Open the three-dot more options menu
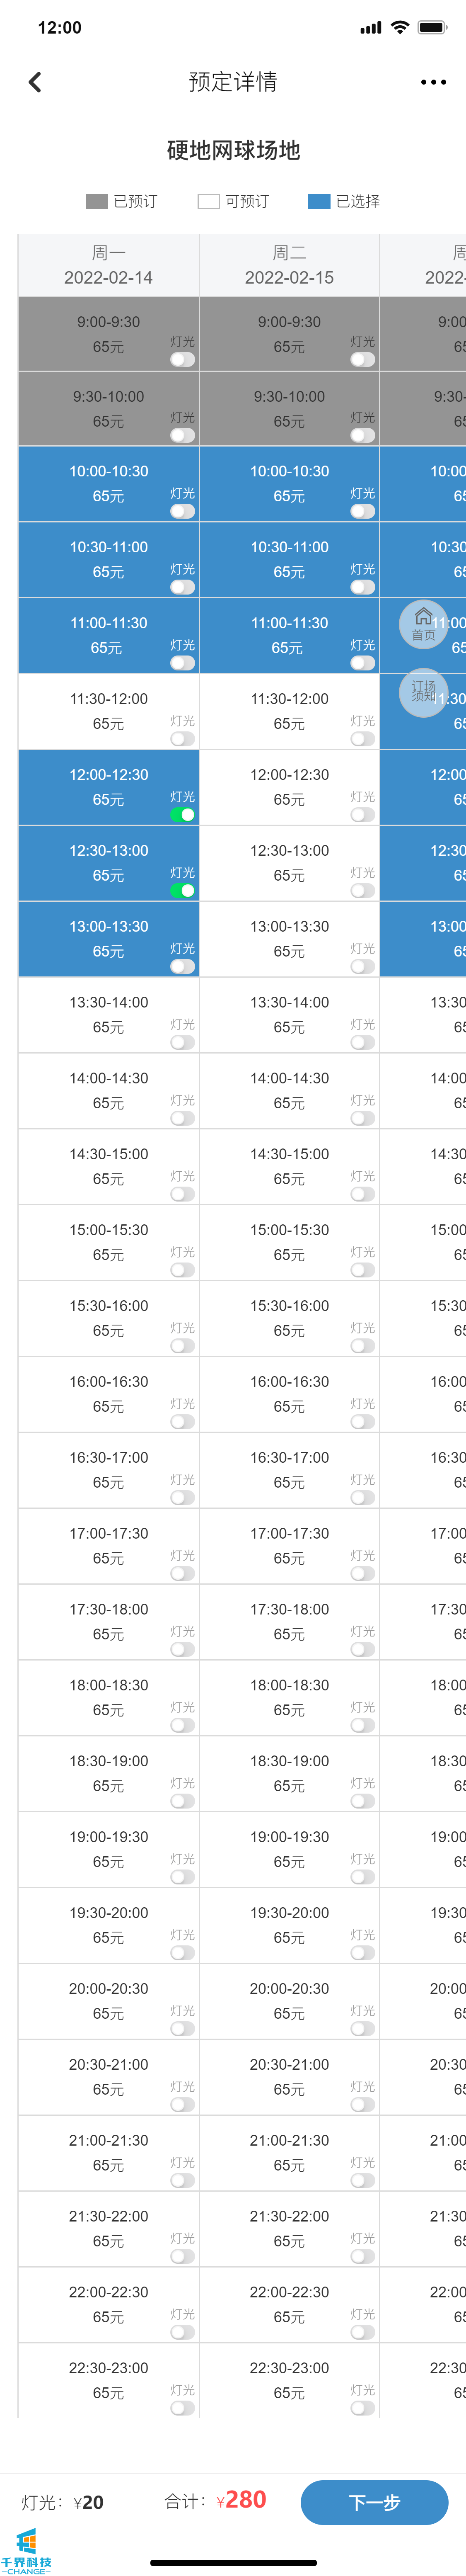The width and height of the screenshot is (466, 2576). (x=433, y=82)
